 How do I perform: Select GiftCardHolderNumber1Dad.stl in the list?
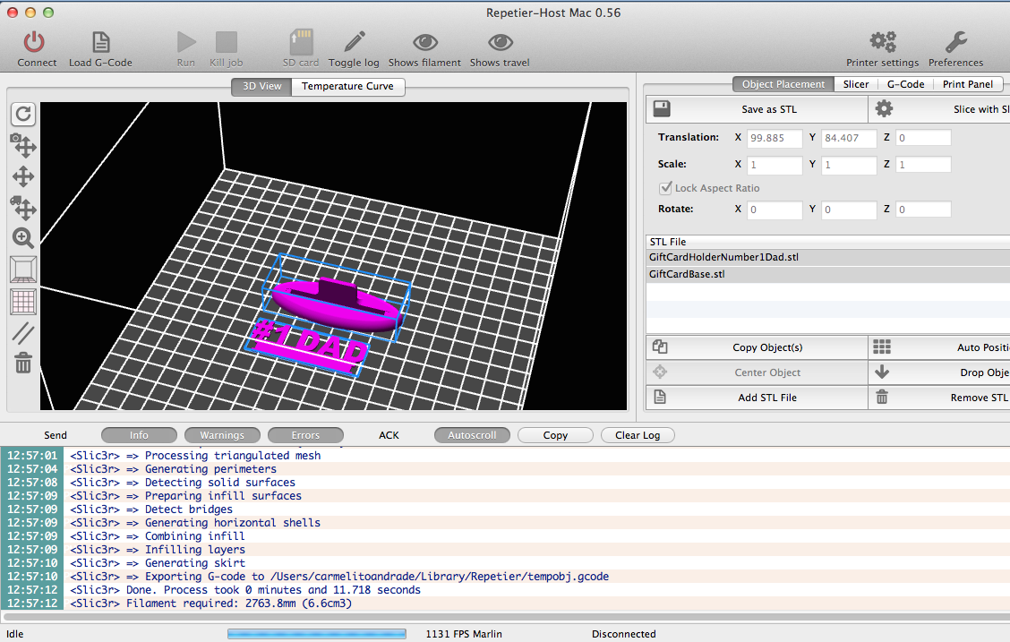click(x=827, y=257)
